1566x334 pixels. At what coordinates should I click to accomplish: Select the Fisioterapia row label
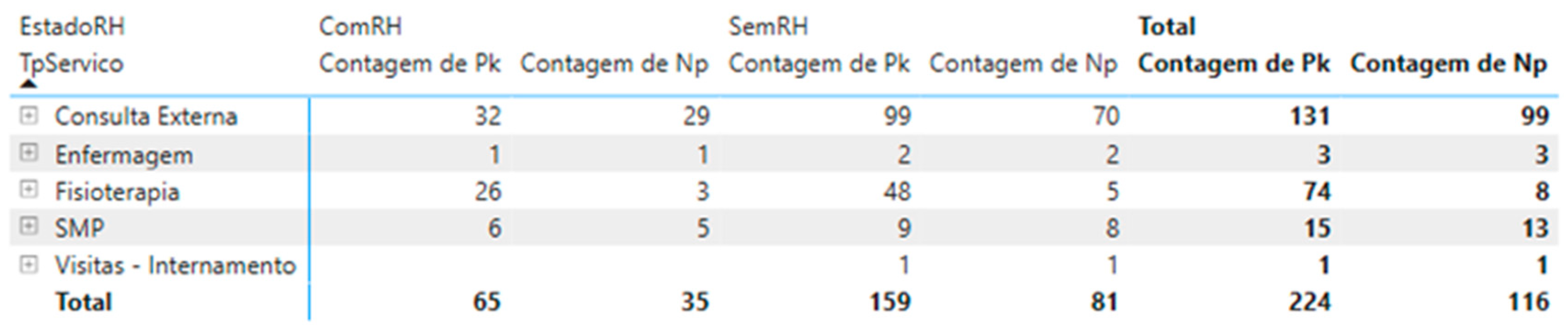(x=117, y=192)
